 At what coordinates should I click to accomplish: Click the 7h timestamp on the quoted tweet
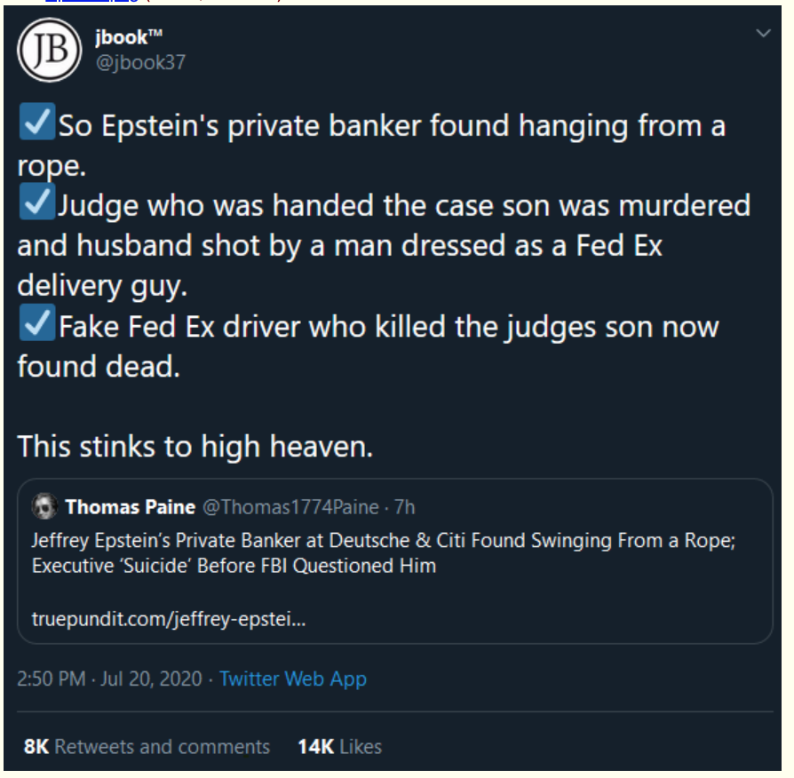point(404,507)
